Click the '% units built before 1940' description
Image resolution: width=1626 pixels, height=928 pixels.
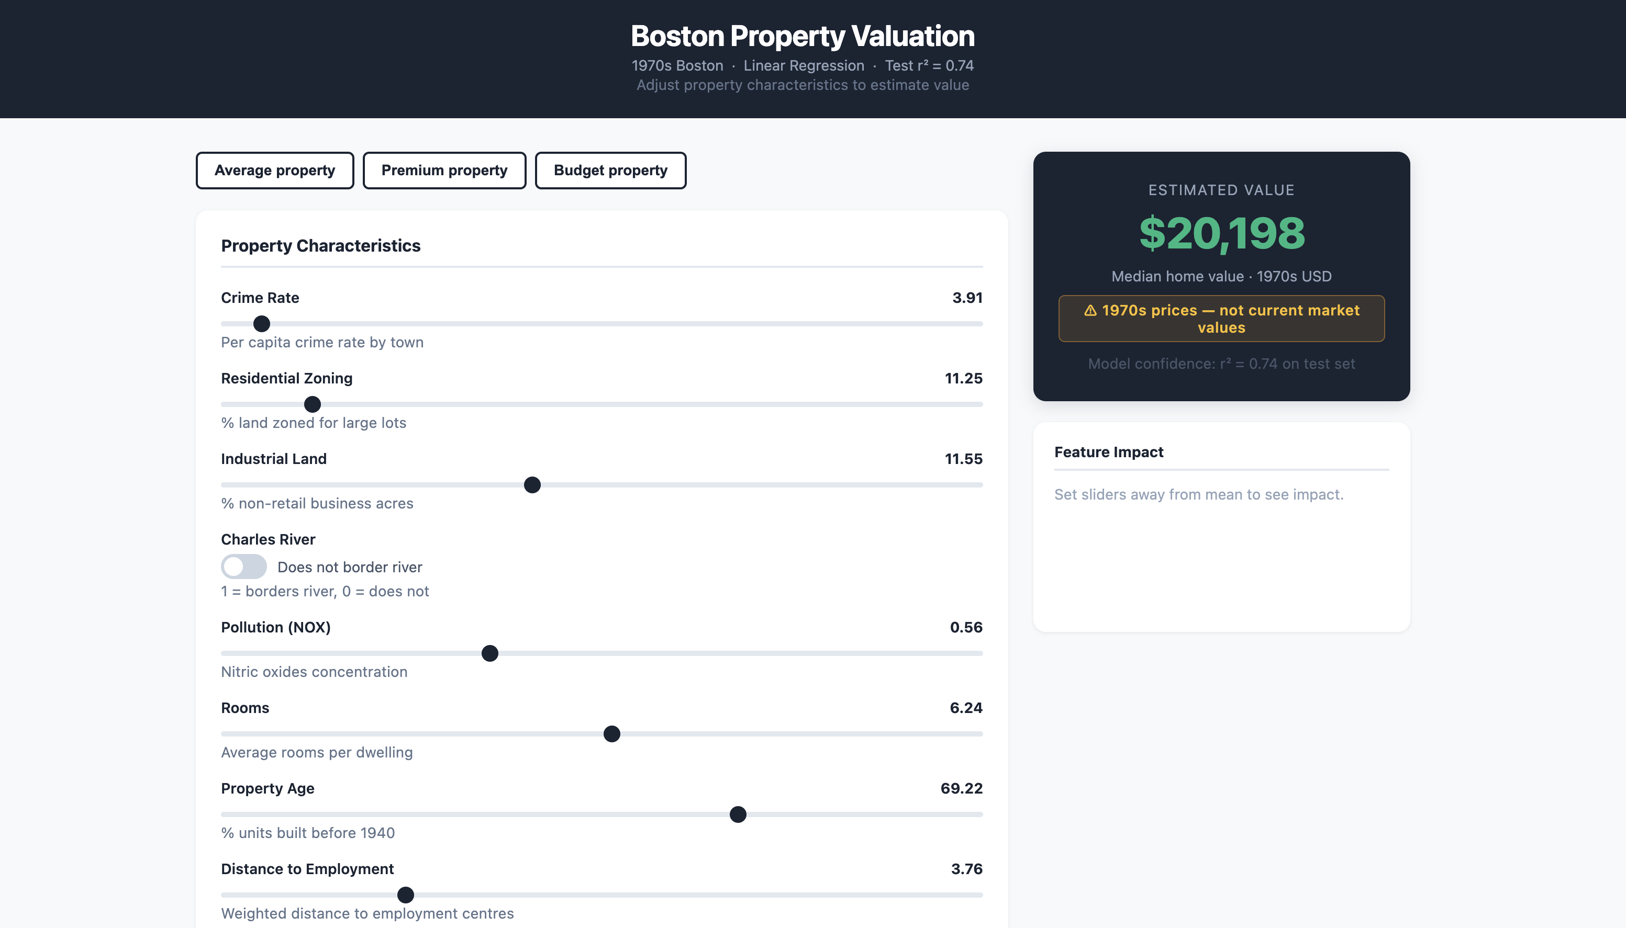(x=308, y=833)
